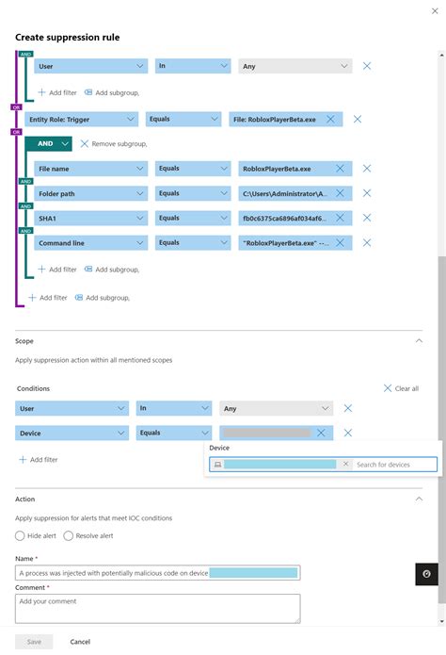Click the Comment text area
The height and width of the screenshot is (655, 446).
158,609
